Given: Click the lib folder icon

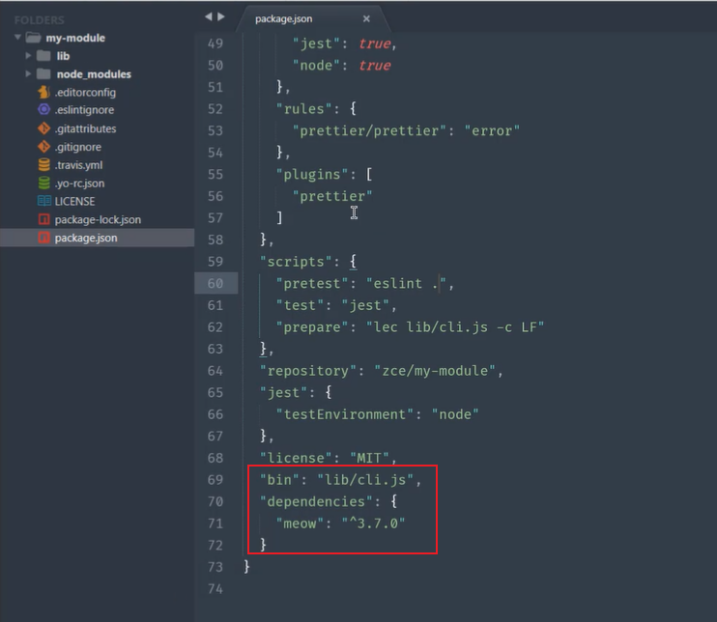Looking at the screenshot, I should click(x=43, y=56).
